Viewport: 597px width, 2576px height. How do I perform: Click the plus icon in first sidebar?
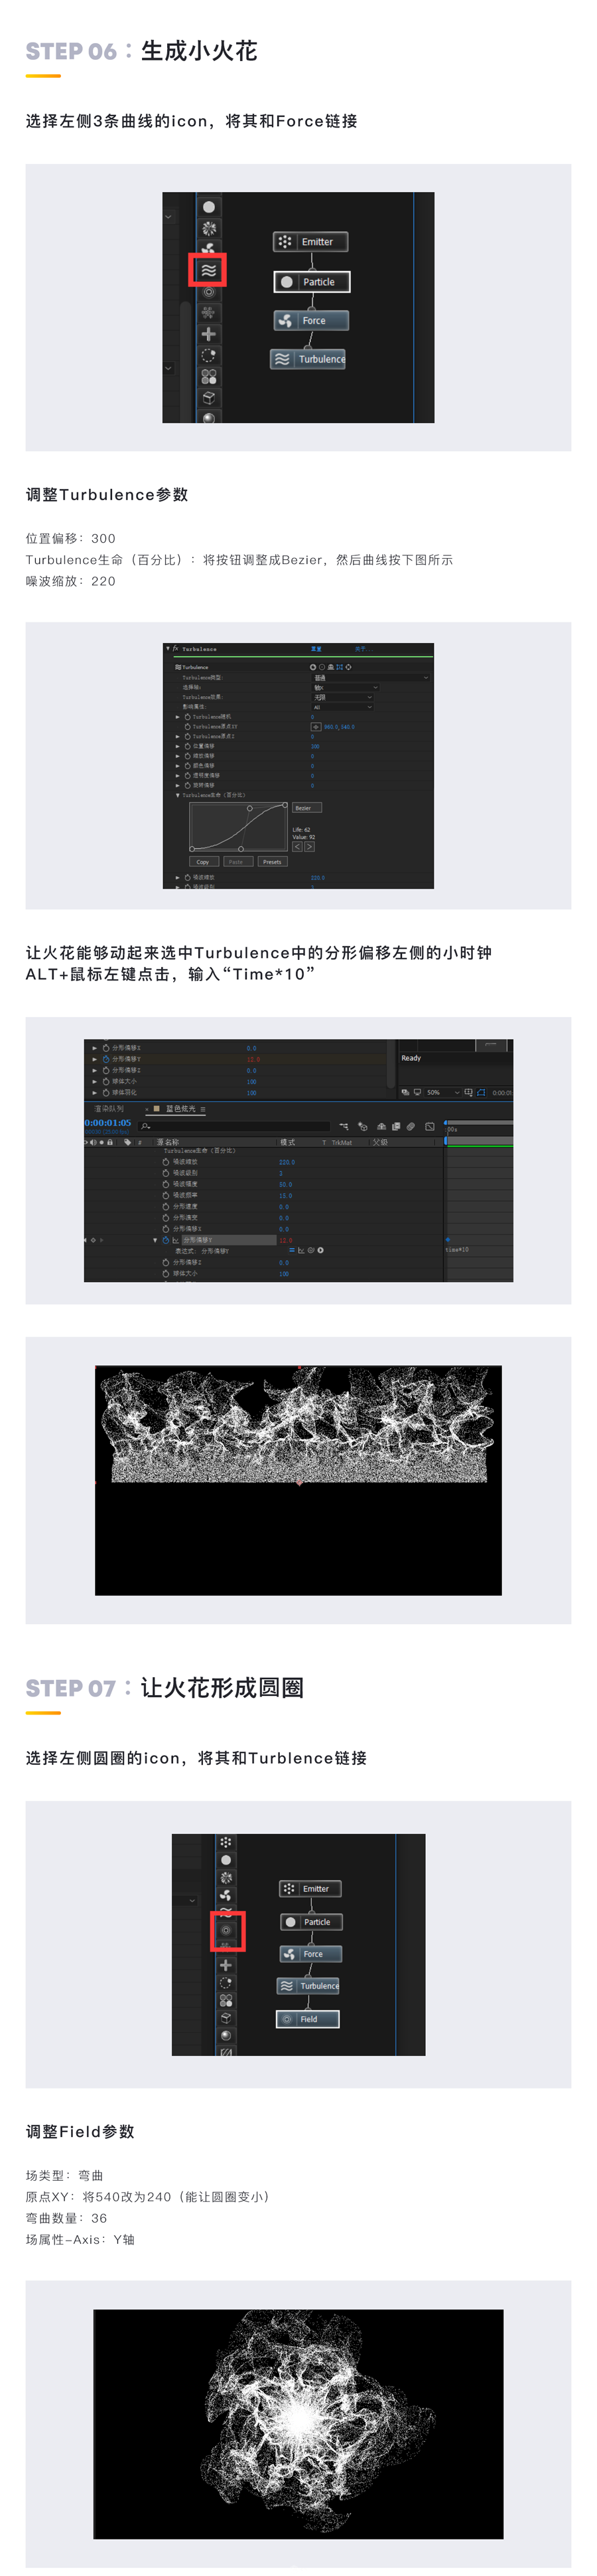tap(209, 334)
